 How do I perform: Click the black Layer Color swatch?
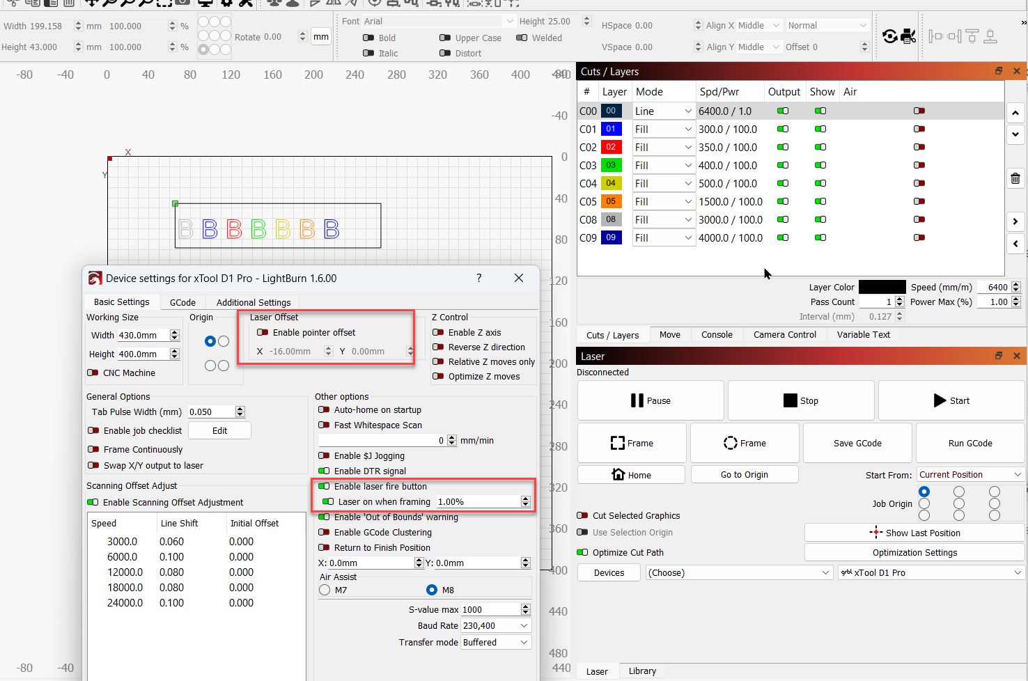882,287
